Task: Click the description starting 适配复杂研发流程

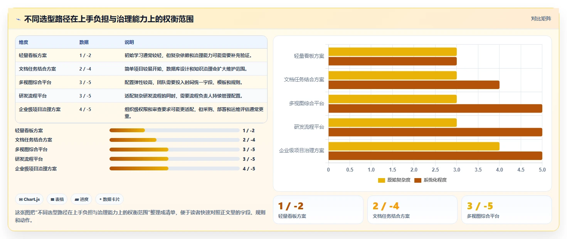Action: point(183,96)
